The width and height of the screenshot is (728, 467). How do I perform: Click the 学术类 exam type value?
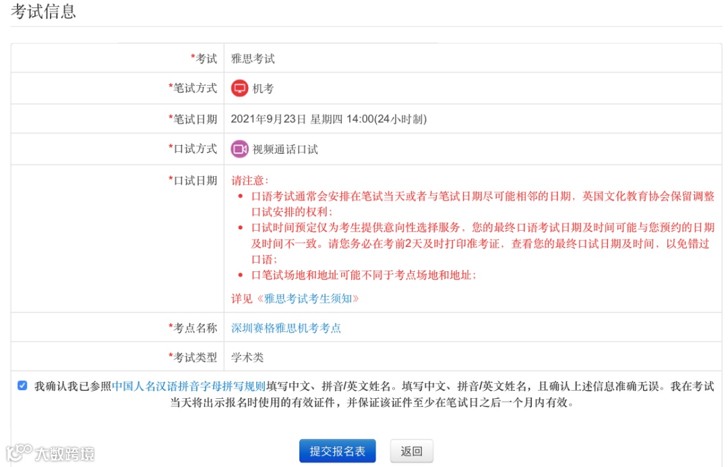pos(247,358)
